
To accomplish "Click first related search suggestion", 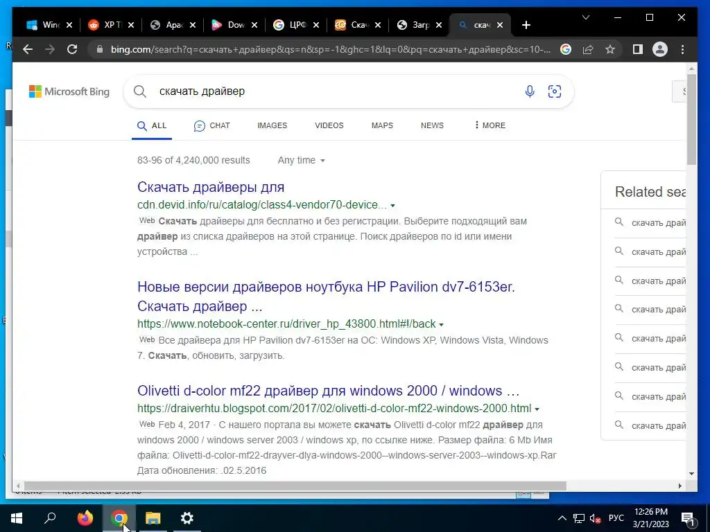I will click(650, 222).
